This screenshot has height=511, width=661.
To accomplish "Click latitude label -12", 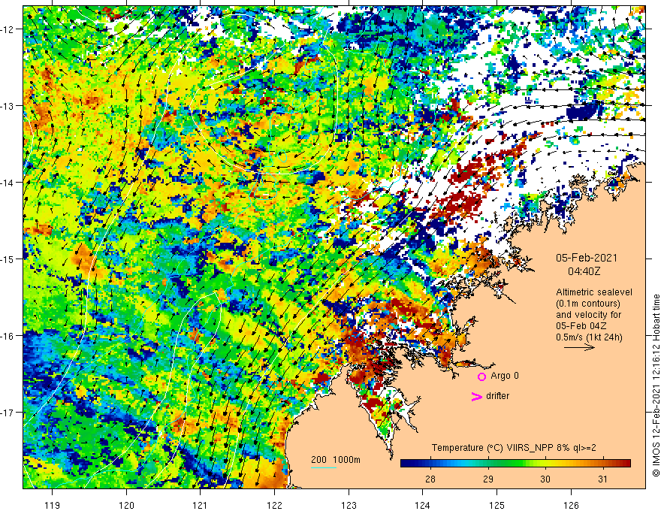I will click(8, 29).
